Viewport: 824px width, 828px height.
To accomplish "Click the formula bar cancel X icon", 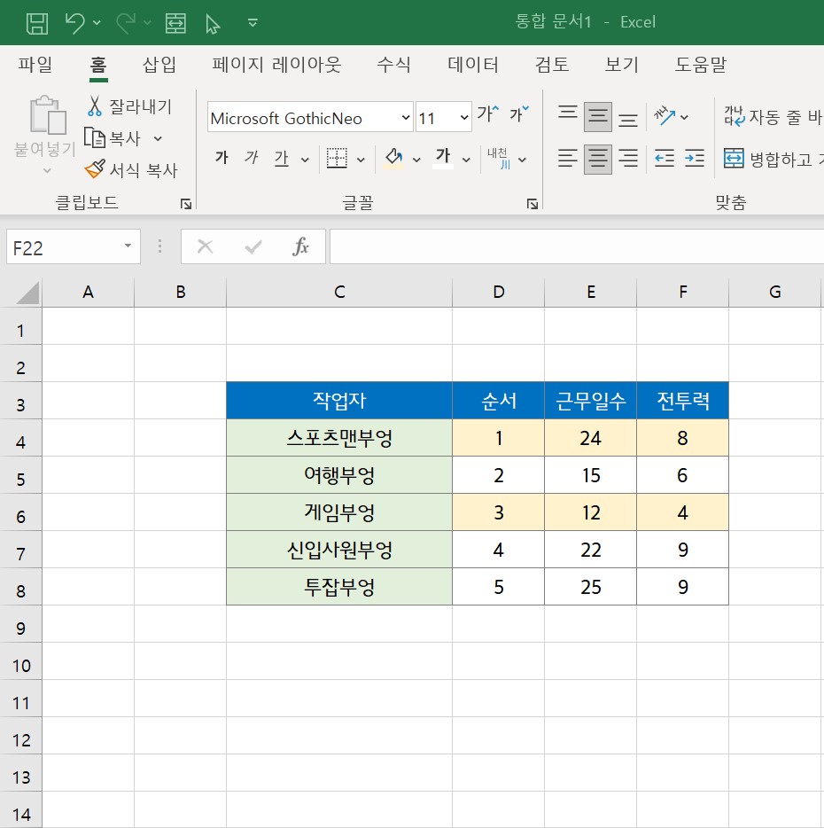I will 205,246.
